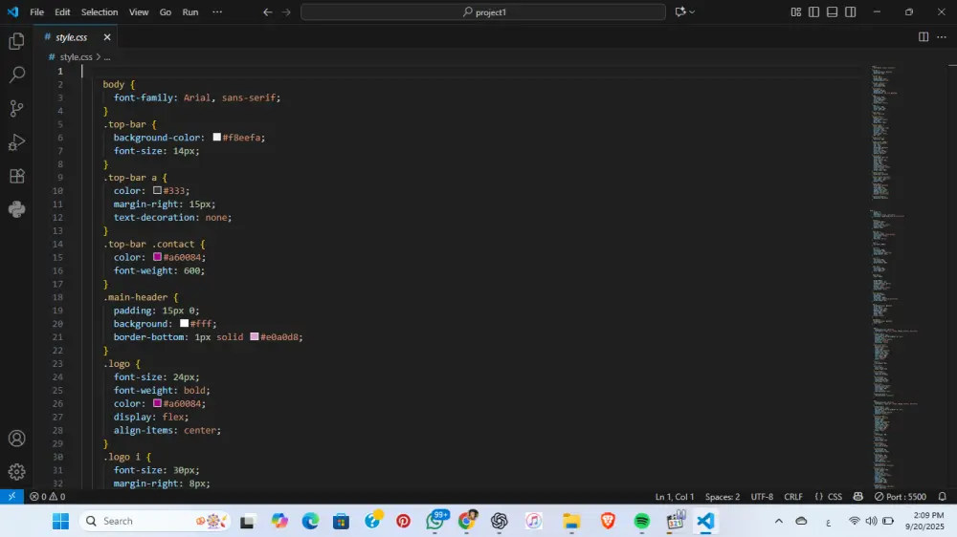Click the #333 color swatch
The height and width of the screenshot is (537, 957).
click(x=157, y=190)
